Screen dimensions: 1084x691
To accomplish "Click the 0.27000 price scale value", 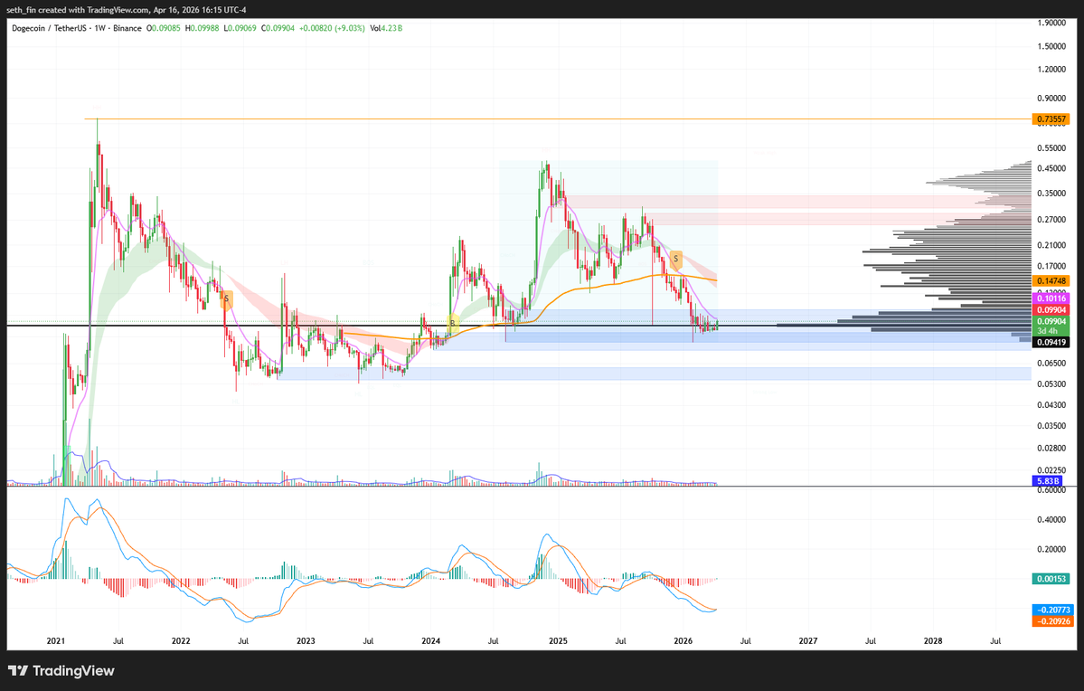I will (1051, 220).
